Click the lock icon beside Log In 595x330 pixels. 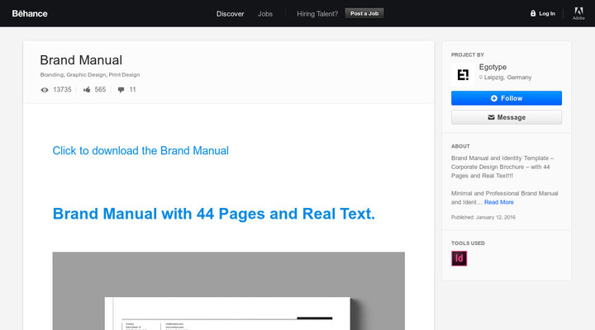coord(533,13)
